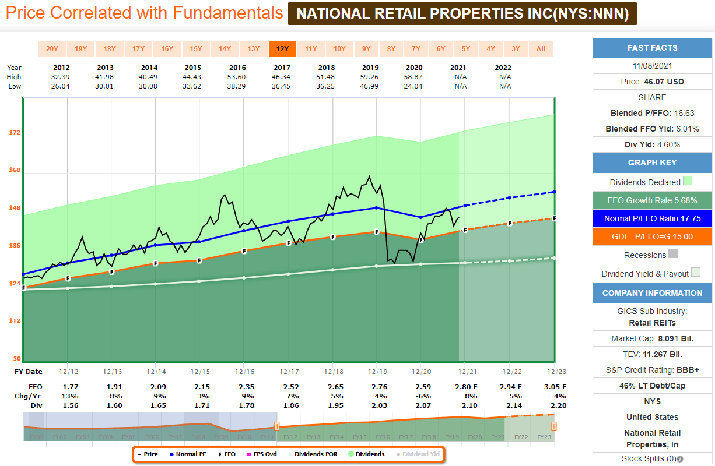Click the left orange timeline slider handle

tap(276, 426)
